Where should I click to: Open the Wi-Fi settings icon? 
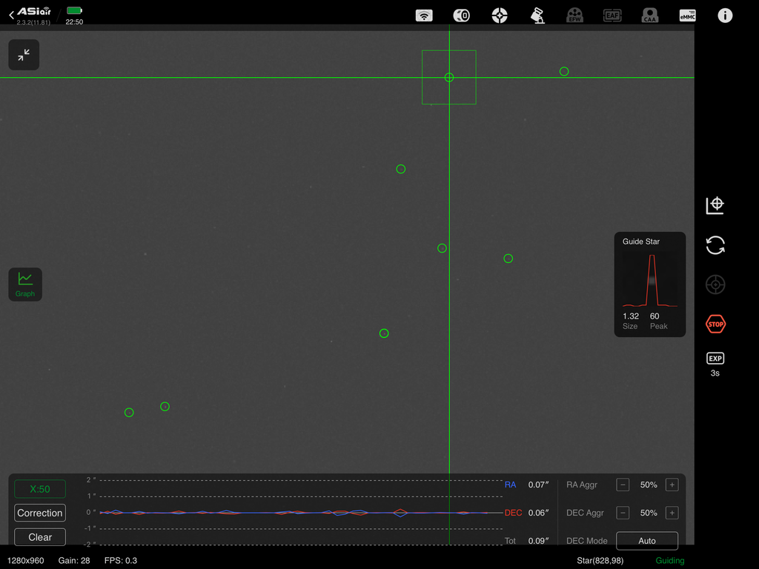pyautogui.click(x=424, y=16)
